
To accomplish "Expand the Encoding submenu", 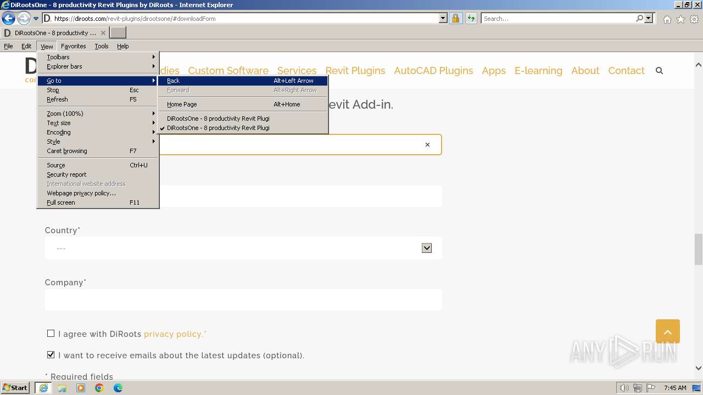I will coord(98,132).
